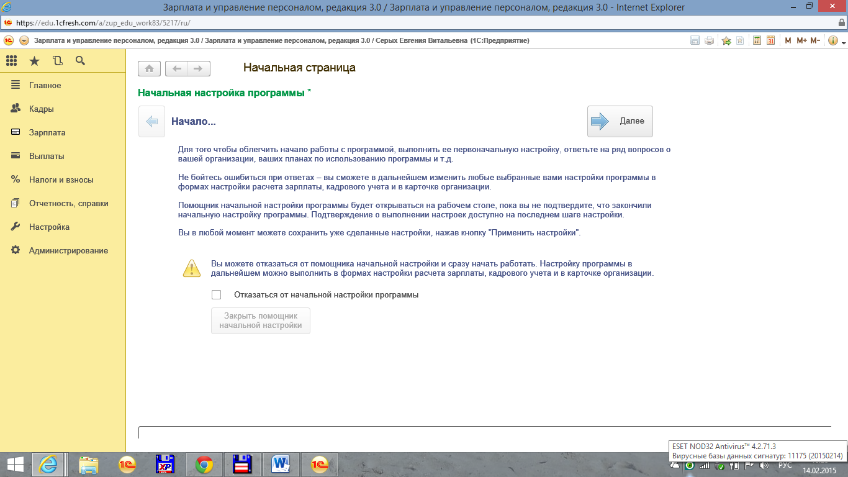Click the second 1C icon in taskbar
Image resolution: width=848 pixels, height=477 pixels.
click(x=320, y=465)
